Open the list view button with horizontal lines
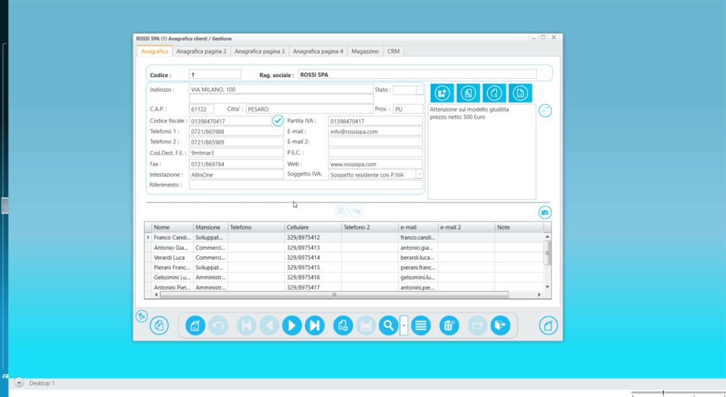The image size is (726, 397). coord(421,326)
